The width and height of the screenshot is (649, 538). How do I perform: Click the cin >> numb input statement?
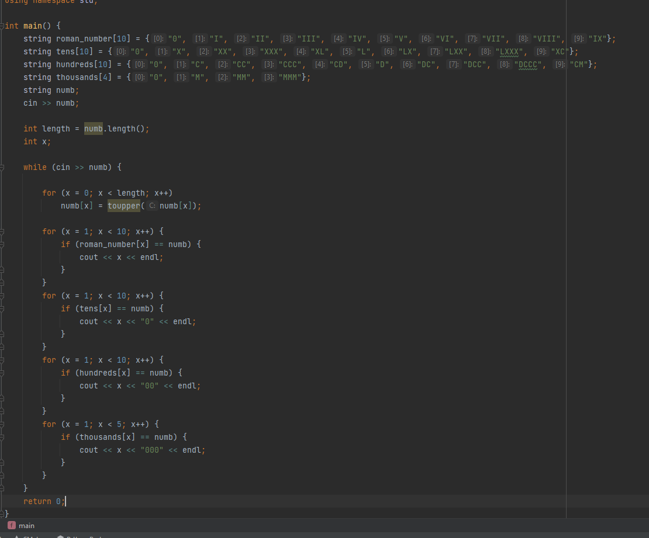[x=50, y=103]
